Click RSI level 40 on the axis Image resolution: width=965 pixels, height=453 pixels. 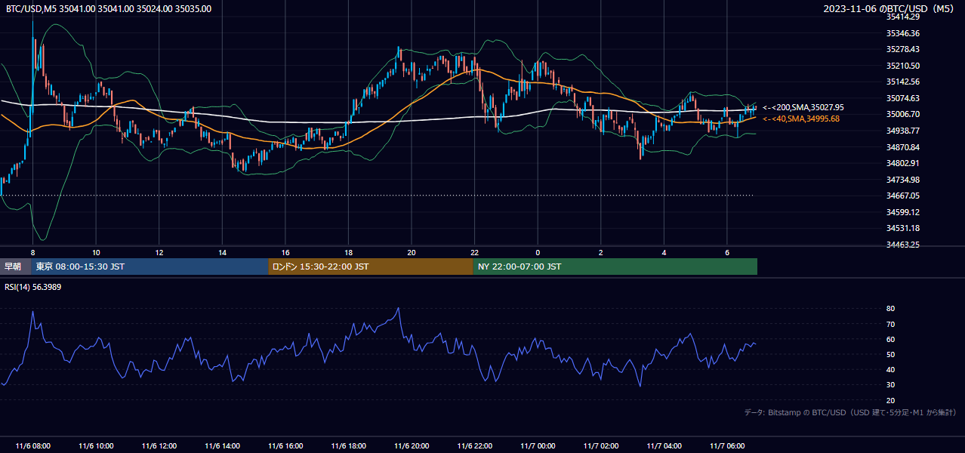pos(891,369)
